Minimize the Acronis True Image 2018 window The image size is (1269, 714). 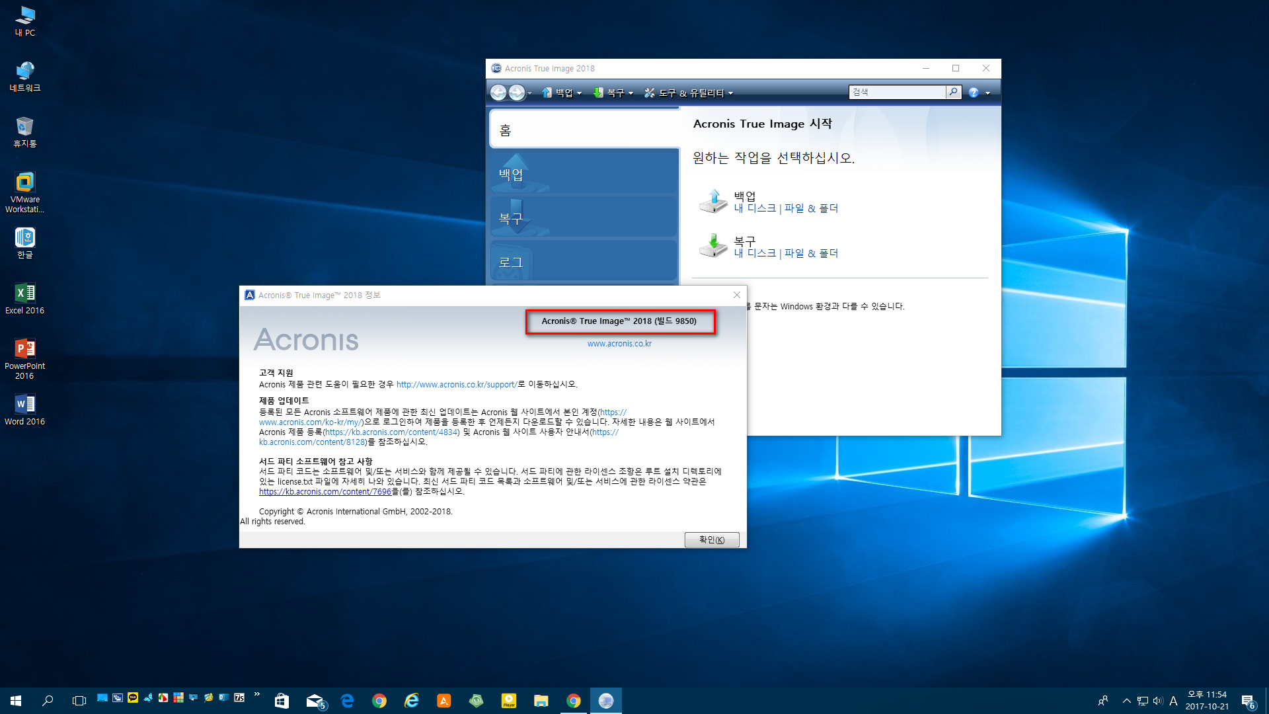[x=926, y=68]
